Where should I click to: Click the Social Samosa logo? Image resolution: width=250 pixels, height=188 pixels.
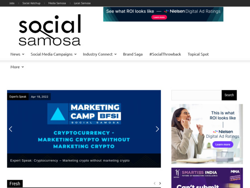click(x=50, y=30)
